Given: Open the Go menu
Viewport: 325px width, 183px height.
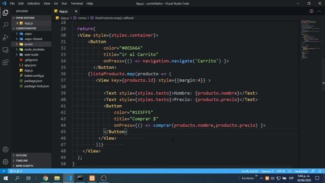Looking at the screenshot, I should coord(56,4).
